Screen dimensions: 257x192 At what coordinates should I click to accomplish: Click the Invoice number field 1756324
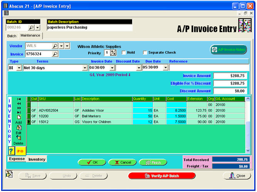(x=39, y=54)
